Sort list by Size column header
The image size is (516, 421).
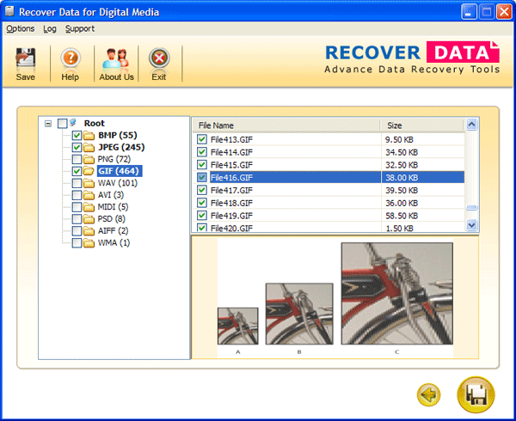pos(421,125)
